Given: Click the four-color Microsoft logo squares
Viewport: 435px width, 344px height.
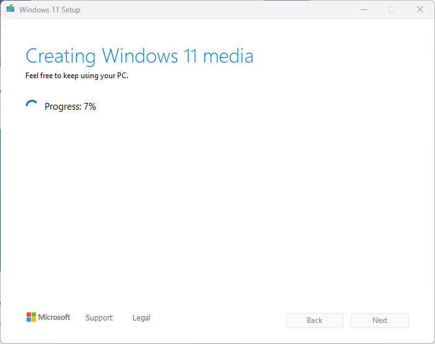Looking at the screenshot, I should 31,317.
